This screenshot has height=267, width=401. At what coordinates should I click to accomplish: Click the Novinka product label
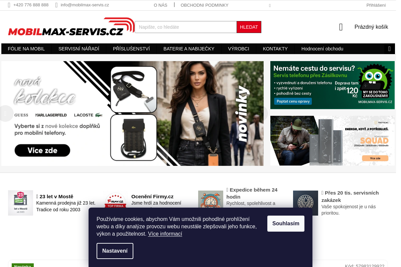click(x=23, y=266)
